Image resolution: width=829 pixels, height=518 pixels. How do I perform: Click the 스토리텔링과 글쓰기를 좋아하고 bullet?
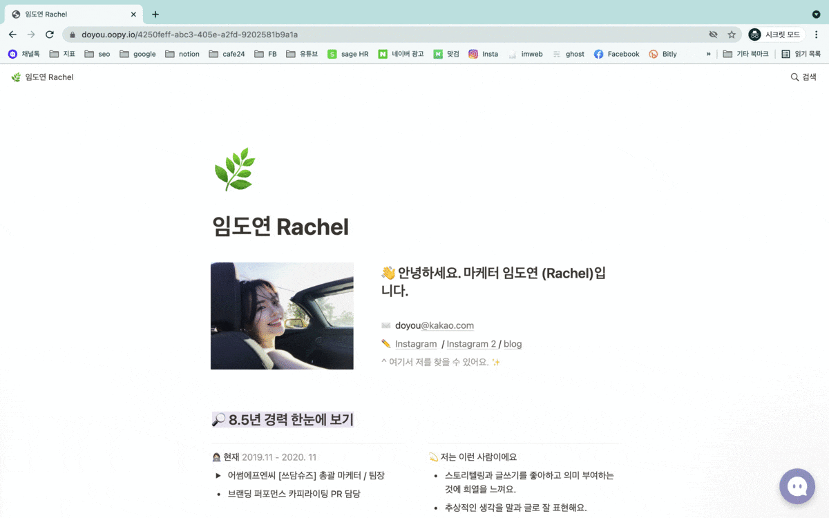(529, 482)
